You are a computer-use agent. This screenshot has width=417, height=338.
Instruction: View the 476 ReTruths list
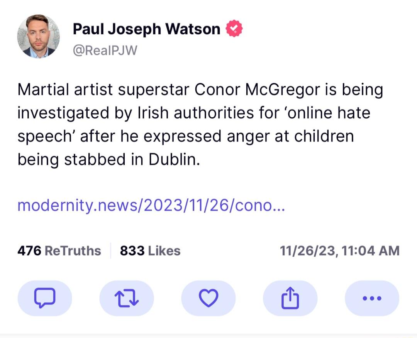click(59, 250)
